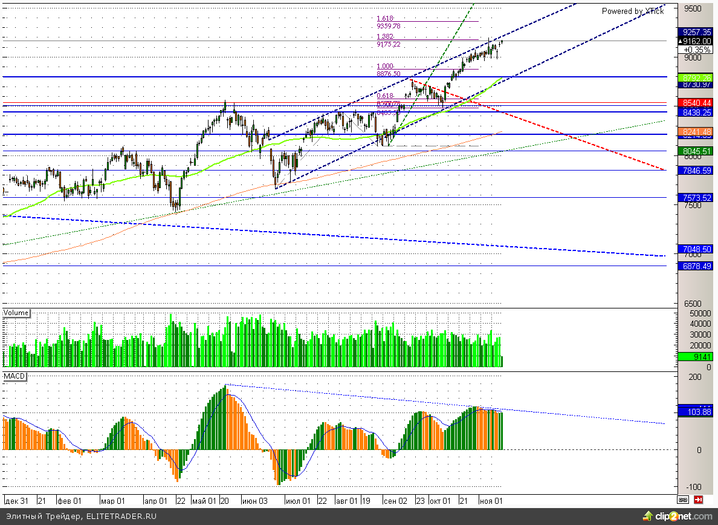Click the май 01 date on time axis
Viewport: 718px width, 525px height.
204,501
